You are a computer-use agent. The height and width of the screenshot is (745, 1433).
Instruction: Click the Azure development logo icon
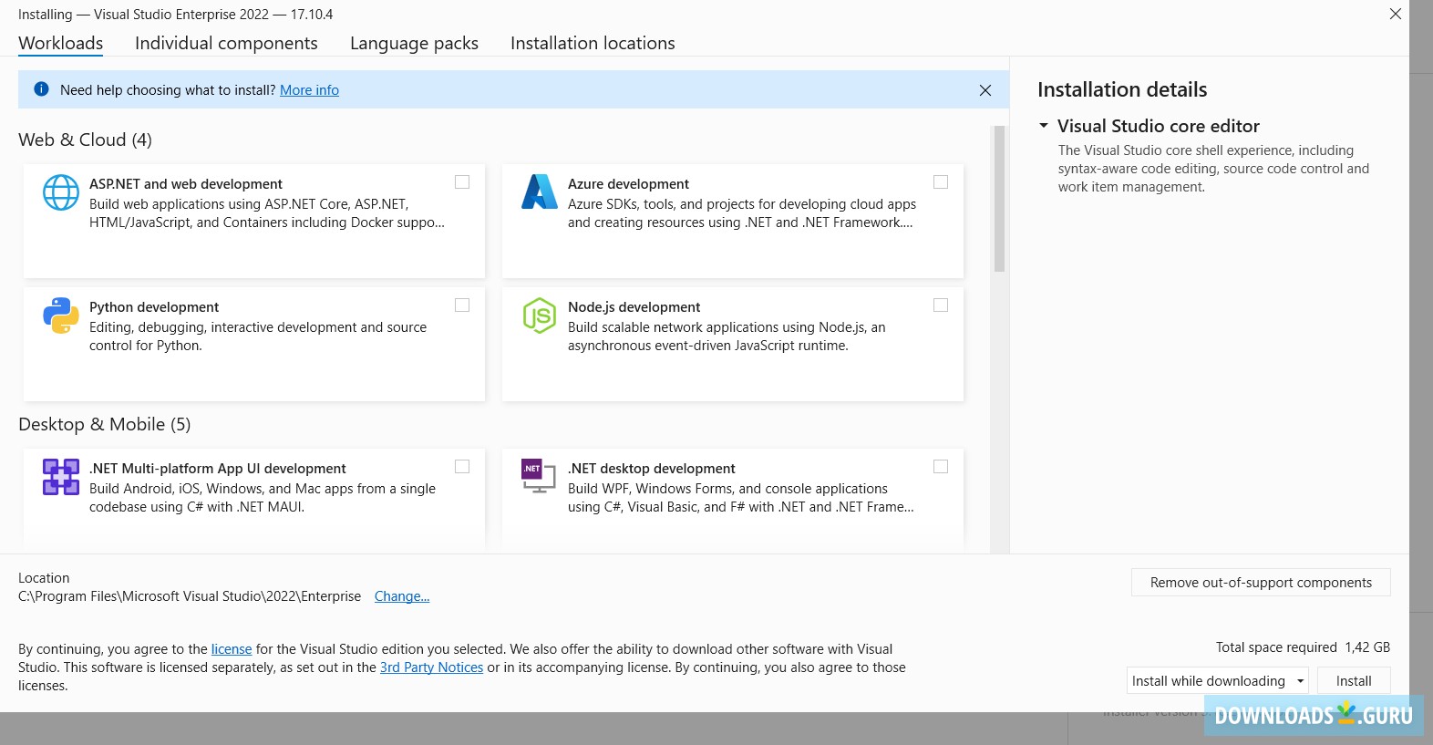tap(540, 191)
